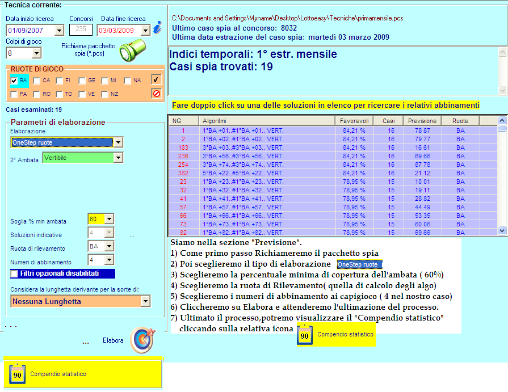Select result row with NG 57
This screenshot has width=508, height=392.
click(x=333, y=207)
